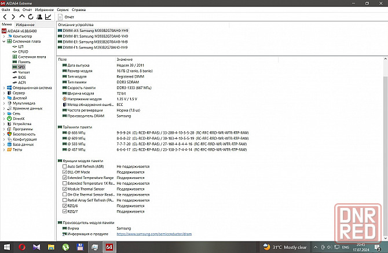Open the Справка menu
Screen dimensions: 388x253
coord(79,10)
